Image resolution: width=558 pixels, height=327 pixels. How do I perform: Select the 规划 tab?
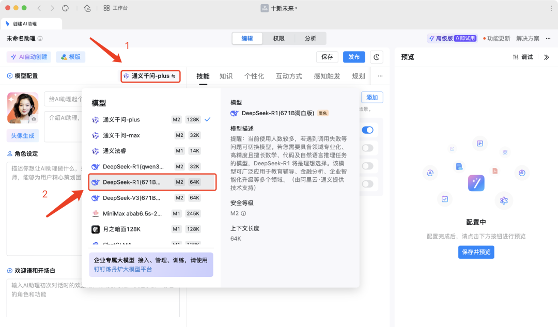[x=359, y=76]
